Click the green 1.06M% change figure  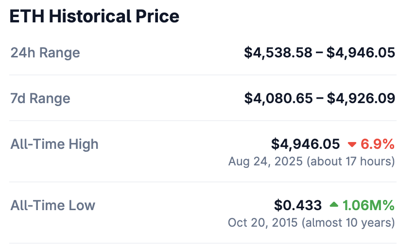click(x=368, y=205)
